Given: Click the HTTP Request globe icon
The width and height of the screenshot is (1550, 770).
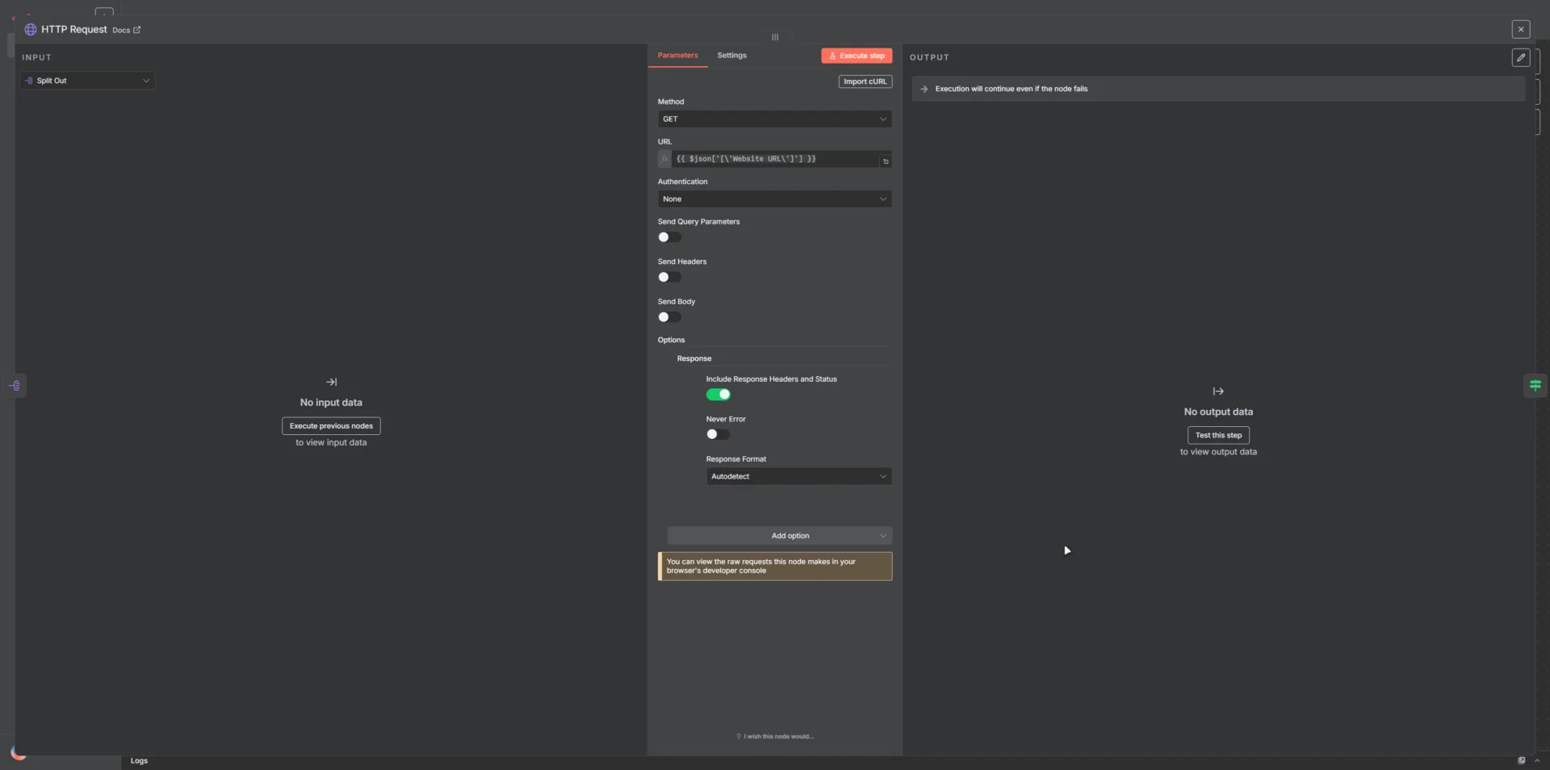Looking at the screenshot, I should pos(31,30).
